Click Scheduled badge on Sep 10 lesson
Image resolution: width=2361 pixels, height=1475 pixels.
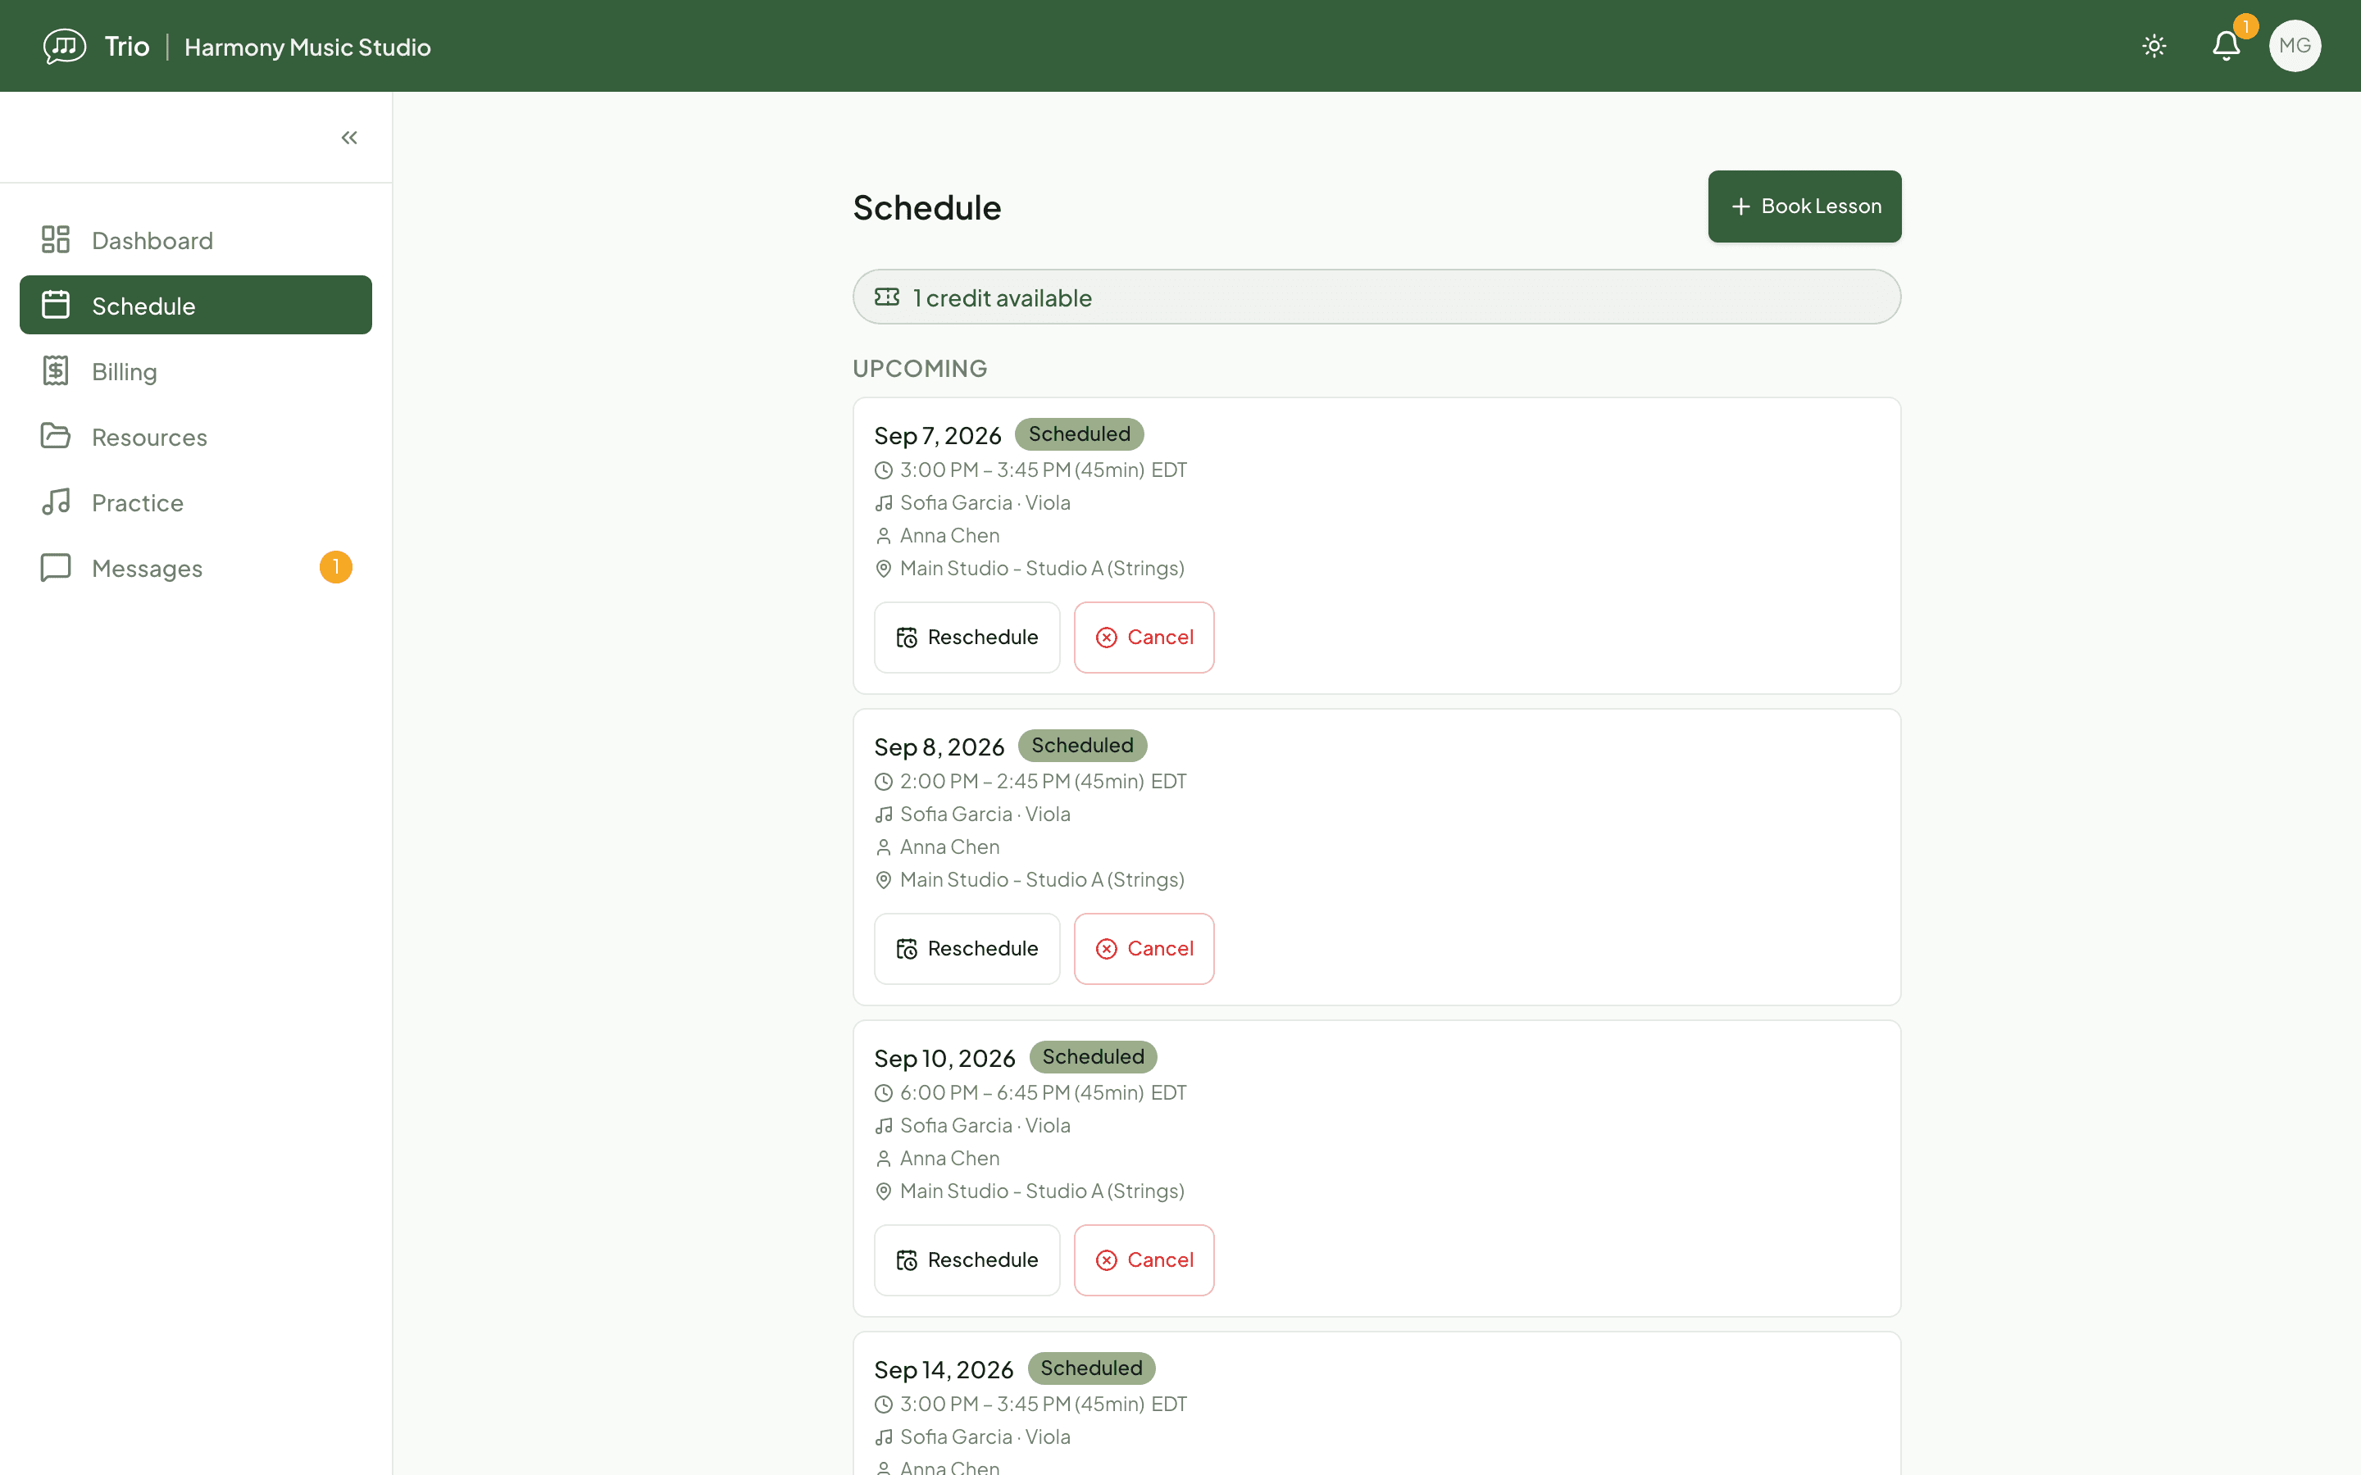1093,1056
